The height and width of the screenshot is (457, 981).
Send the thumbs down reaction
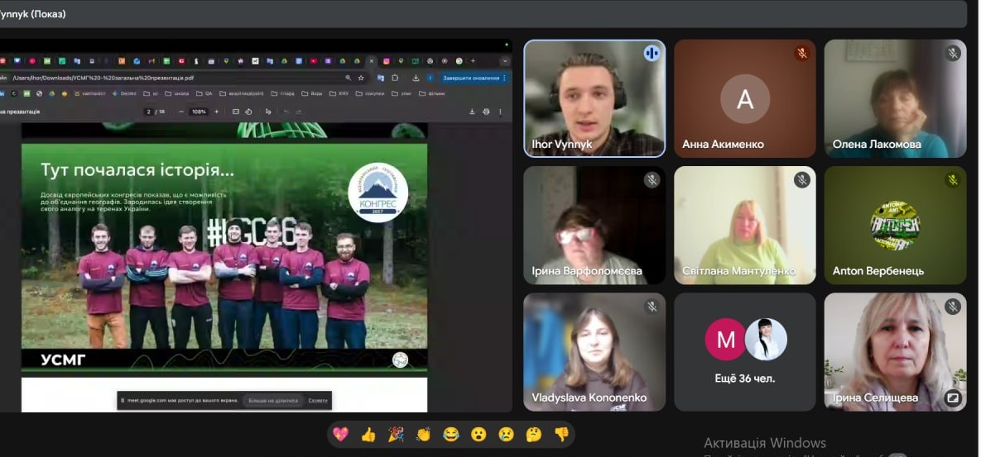point(561,435)
